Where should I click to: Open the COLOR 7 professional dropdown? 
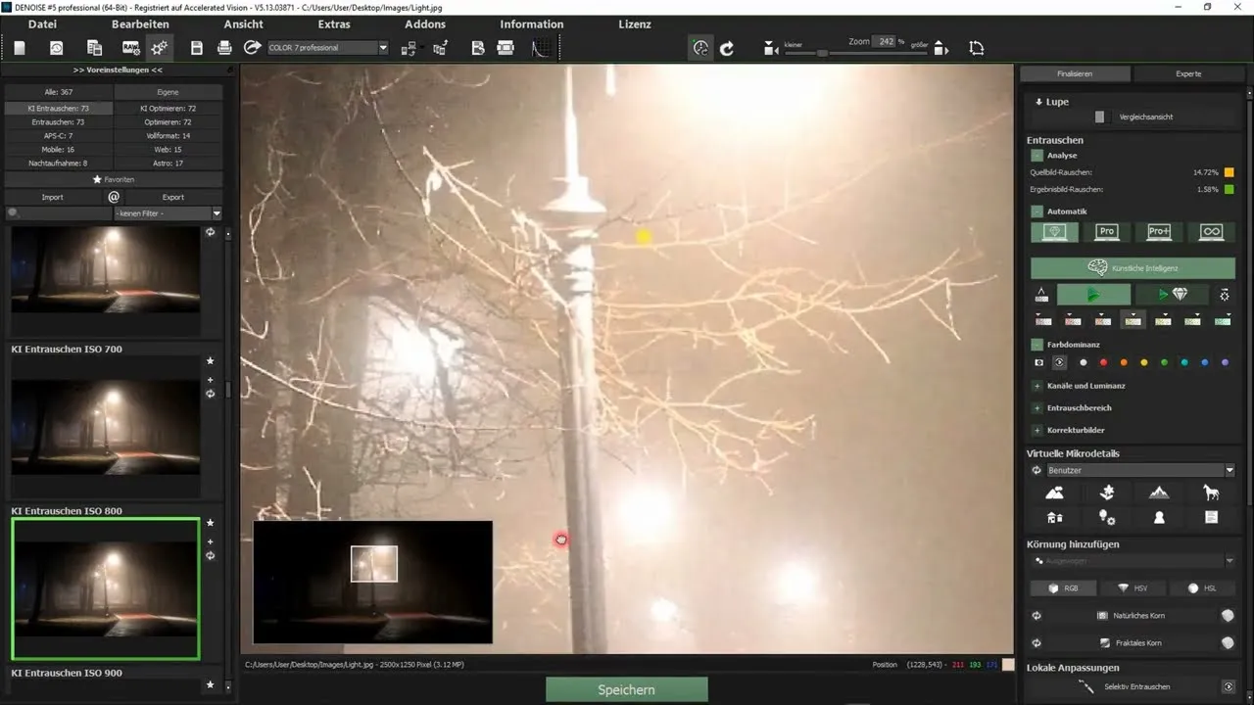pyautogui.click(x=327, y=47)
